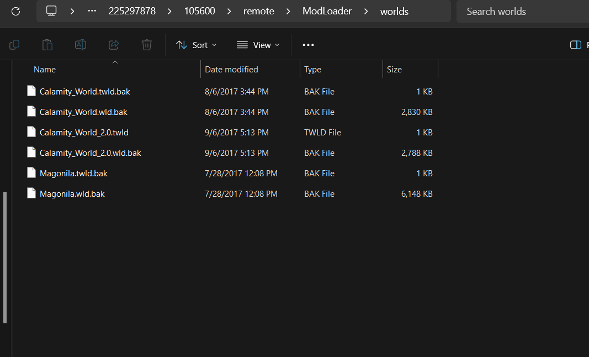Expand chevron after ModLoader breadcrumb

click(x=366, y=11)
